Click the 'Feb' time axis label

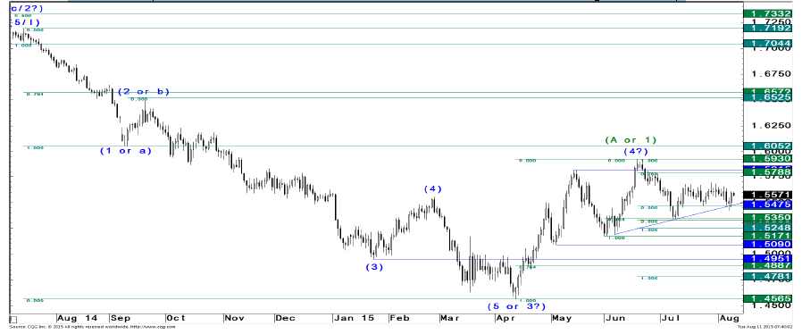[399, 318]
